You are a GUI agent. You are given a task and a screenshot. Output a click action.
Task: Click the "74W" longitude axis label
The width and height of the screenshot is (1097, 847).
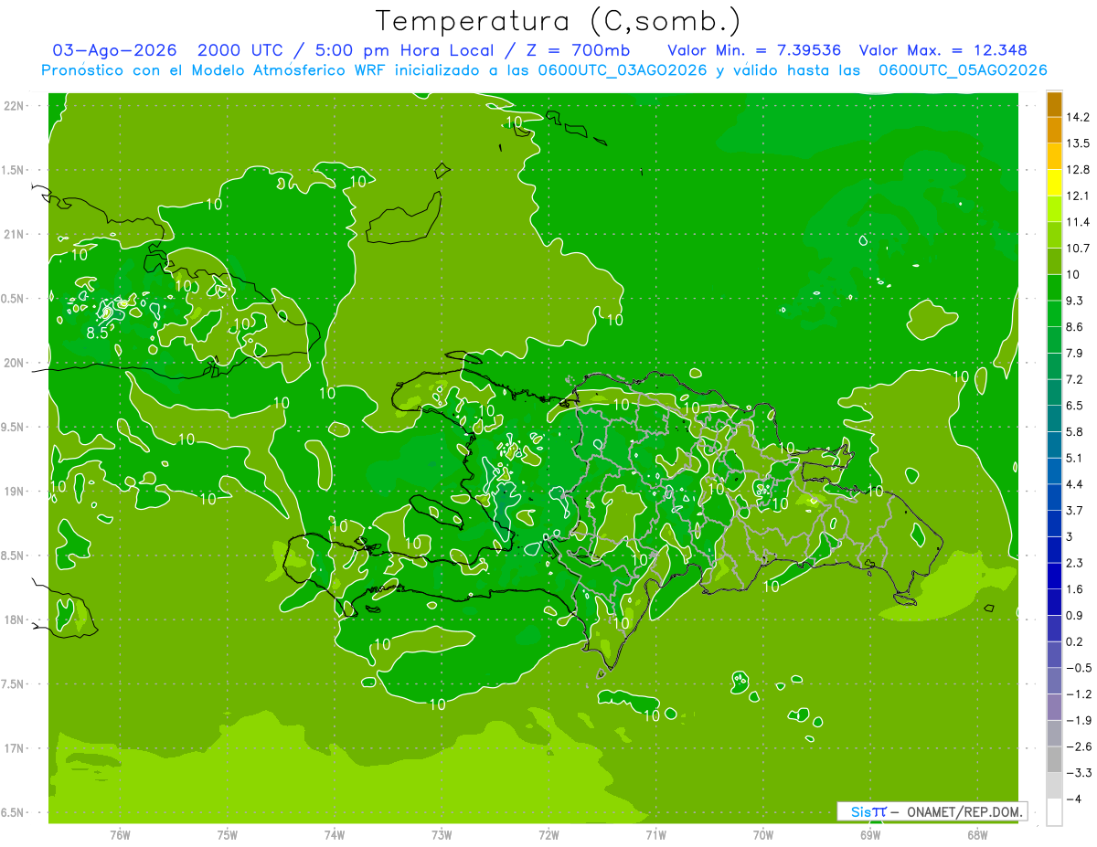pyautogui.click(x=335, y=835)
